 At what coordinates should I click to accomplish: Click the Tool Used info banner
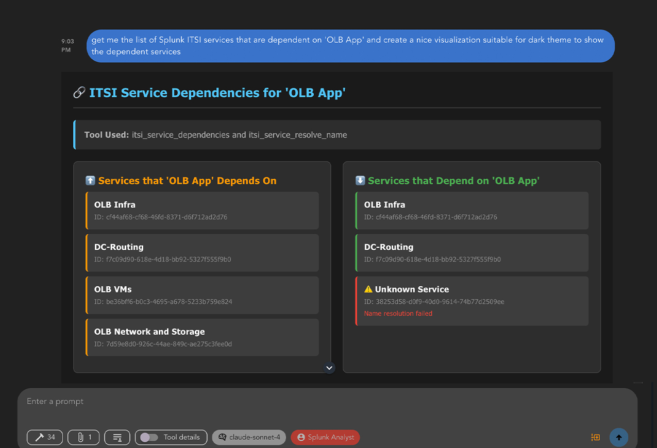pos(338,134)
